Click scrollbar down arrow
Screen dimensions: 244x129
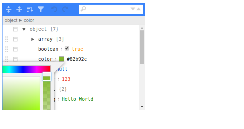142,107
